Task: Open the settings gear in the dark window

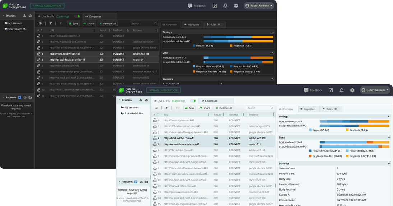Action: [236, 5]
